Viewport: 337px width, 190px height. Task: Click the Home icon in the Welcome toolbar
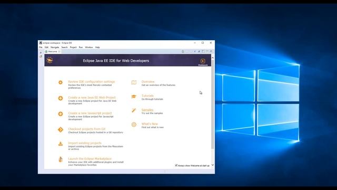click(183, 52)
